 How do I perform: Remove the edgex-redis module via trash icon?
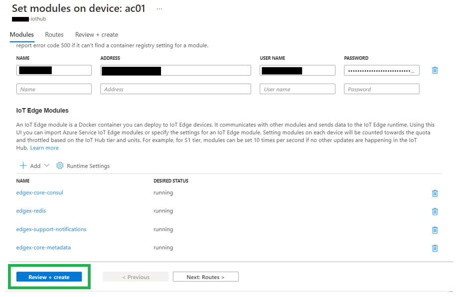[x=435, y=211]
